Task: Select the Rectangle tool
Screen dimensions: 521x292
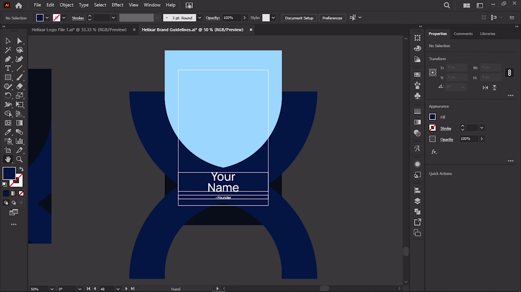Action: point(8,77)
